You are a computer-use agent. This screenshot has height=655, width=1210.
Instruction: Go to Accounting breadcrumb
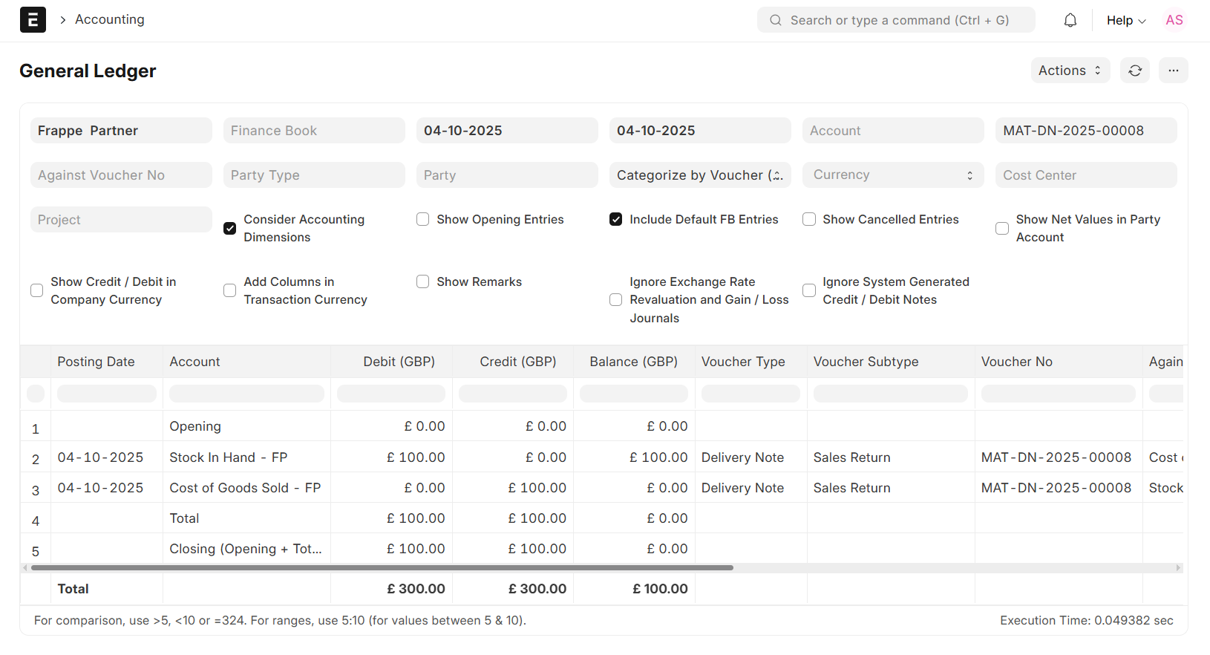(110, 19)
